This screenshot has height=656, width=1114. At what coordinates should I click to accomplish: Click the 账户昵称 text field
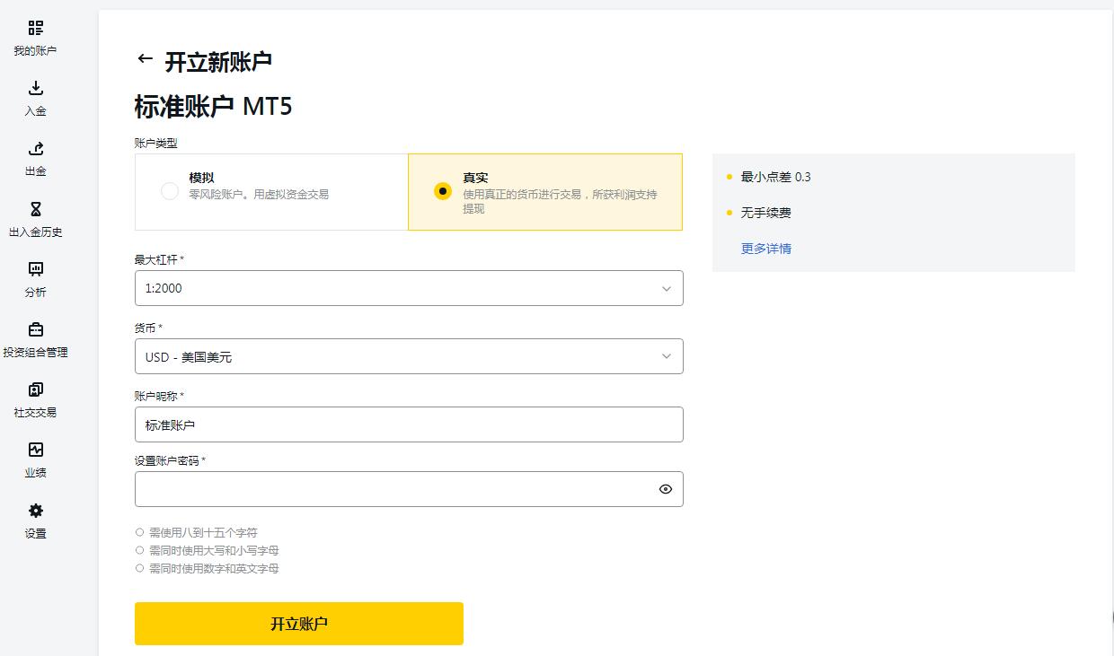pyautogui.click(x=409, y=424)
